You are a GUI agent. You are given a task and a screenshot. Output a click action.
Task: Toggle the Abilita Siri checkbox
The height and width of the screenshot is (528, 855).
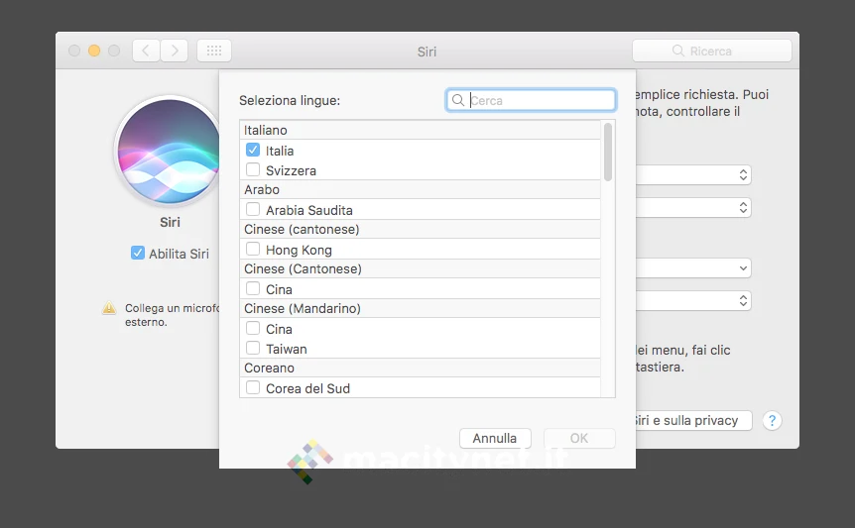(x=138, y=254)
